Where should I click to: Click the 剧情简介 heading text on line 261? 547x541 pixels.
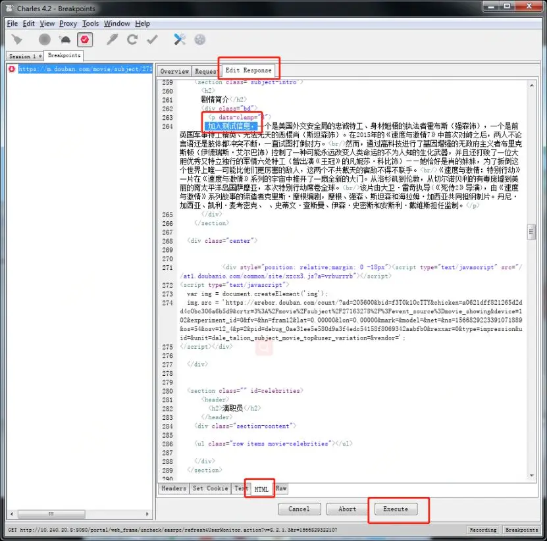pyautogui.click(x=215, y=99)
